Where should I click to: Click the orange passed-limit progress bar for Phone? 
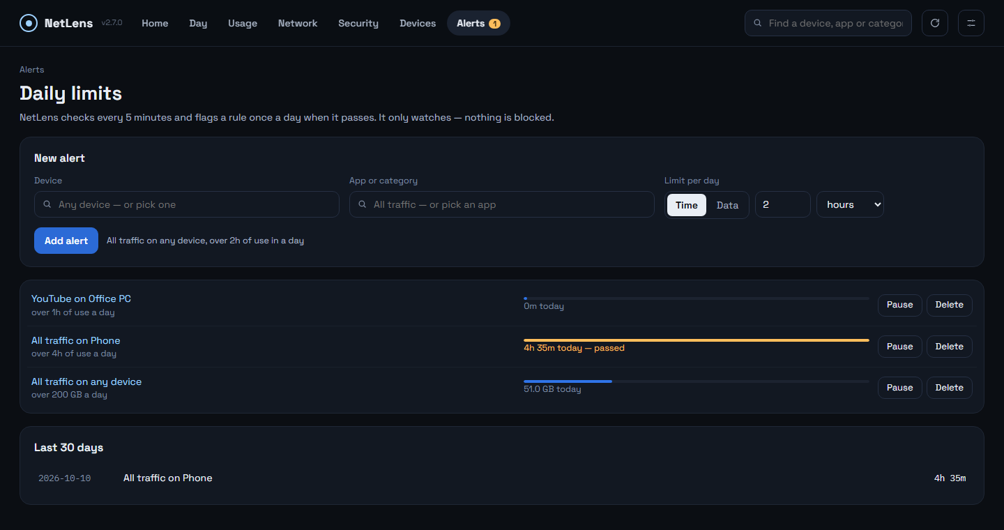click(x=697, y=340)
